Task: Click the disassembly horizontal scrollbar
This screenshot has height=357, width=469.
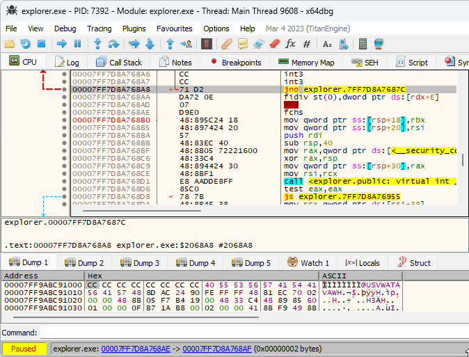Action: [142, 211]
